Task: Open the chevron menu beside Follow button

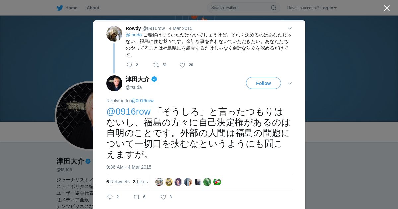Action: pyautogui.click(x=290, y=83)
